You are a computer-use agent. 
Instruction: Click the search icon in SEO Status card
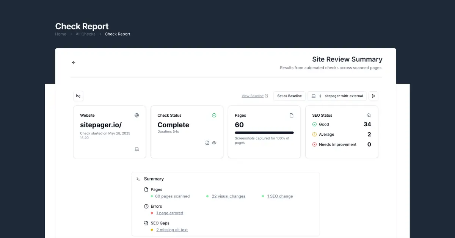[x=369, y=115]
